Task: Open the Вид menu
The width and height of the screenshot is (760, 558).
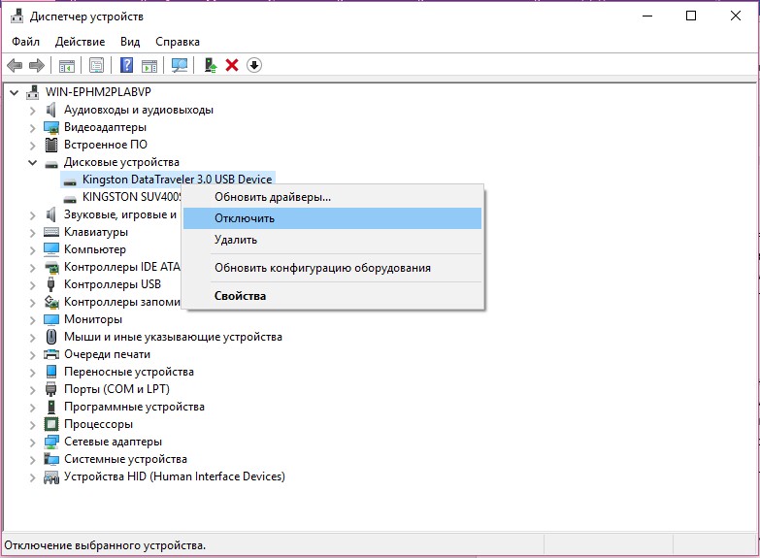Action: pyautogui.click(x=130, y=42)
